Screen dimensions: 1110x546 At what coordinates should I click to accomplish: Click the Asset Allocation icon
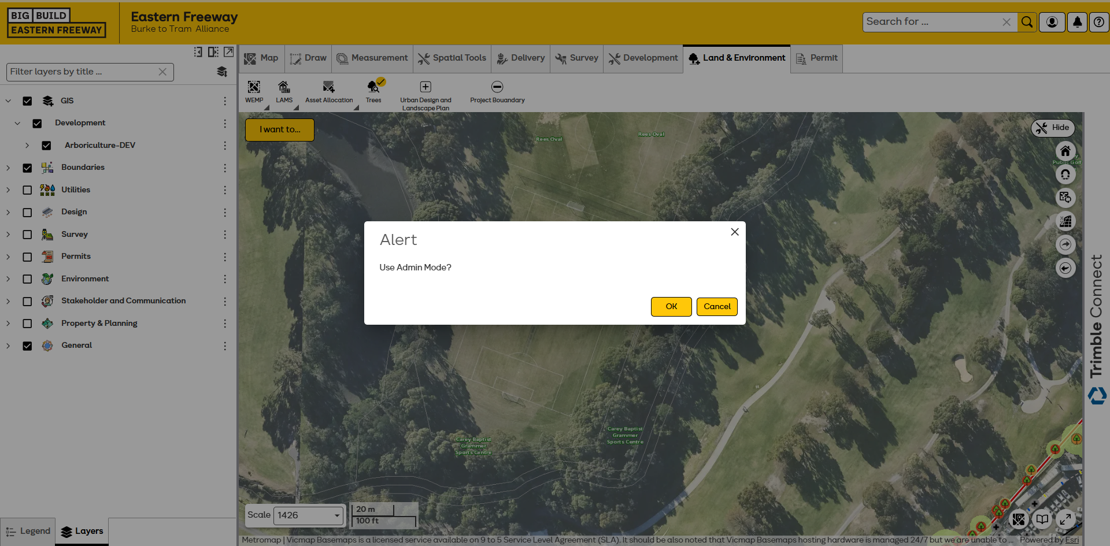[328, 87]
